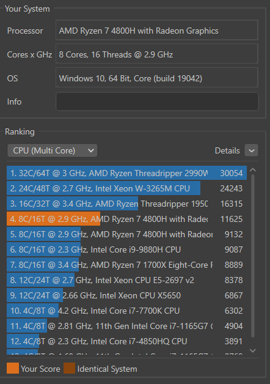
Task: Select rank 7 Ryzen 7 1700X entry
Action: (x=126, y=265)
